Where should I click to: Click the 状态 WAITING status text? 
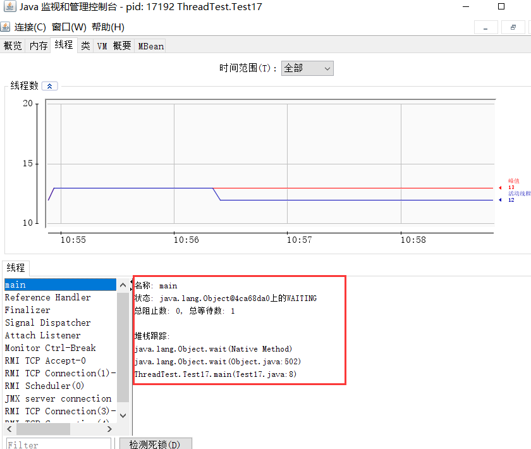tap(226, 298)
